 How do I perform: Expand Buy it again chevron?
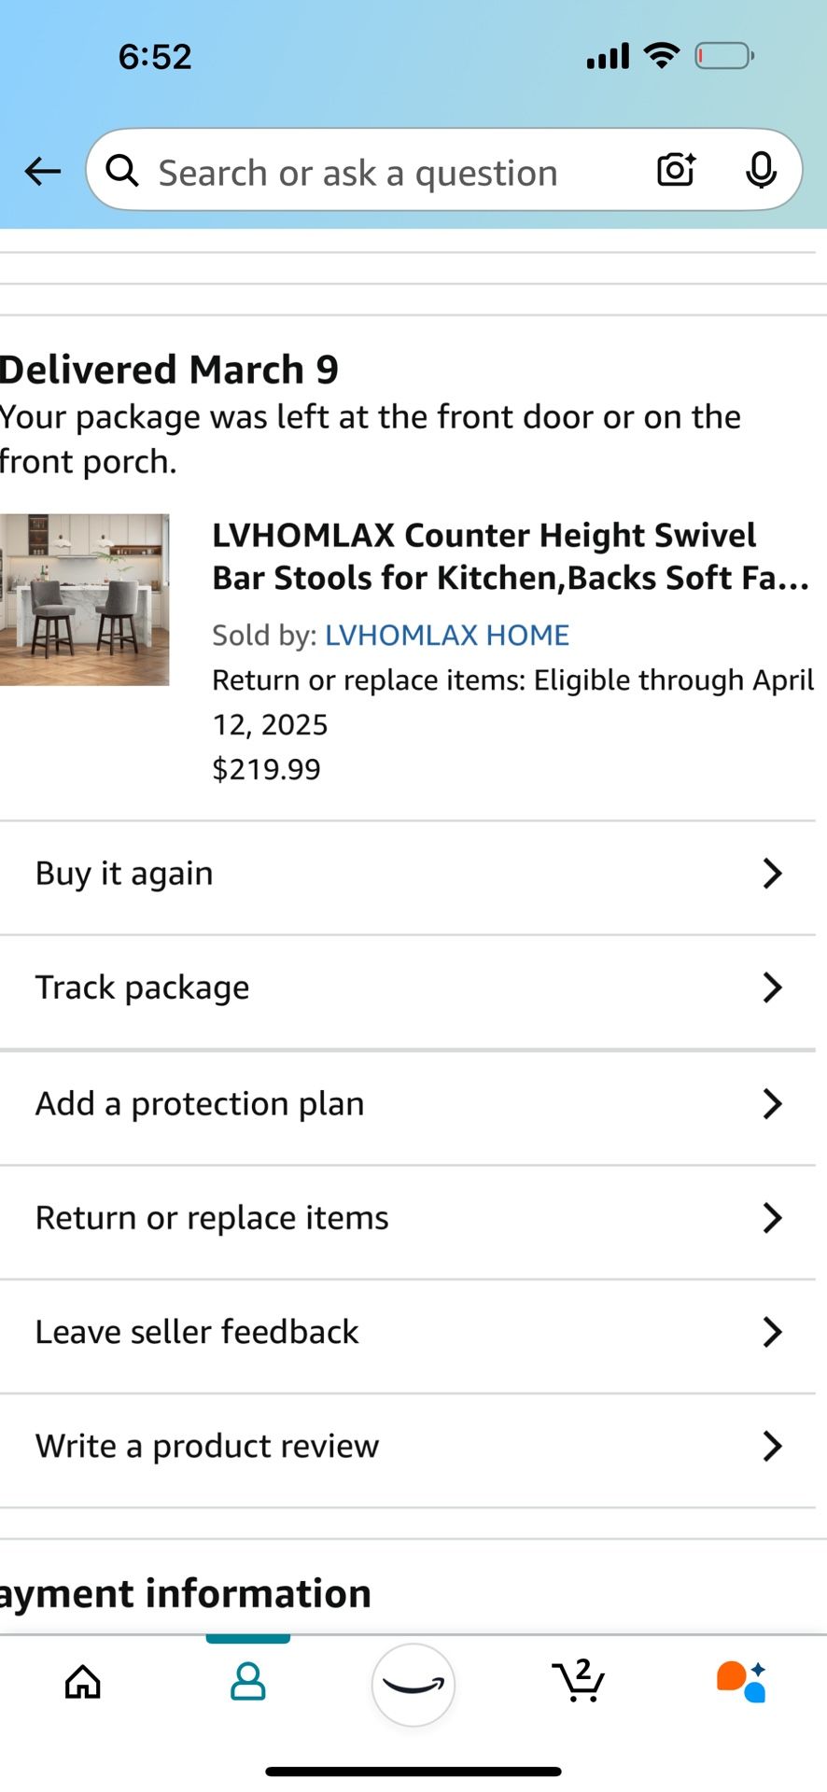click(x=771, y=874)
